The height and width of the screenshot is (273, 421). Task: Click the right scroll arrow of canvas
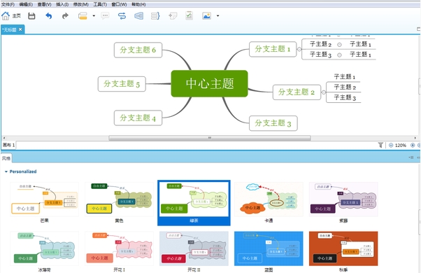(415, 138)
